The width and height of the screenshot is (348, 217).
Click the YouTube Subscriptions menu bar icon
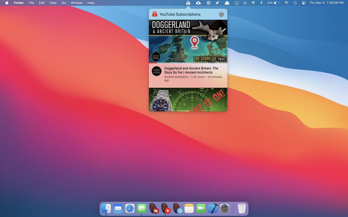(x=188, y=3)
